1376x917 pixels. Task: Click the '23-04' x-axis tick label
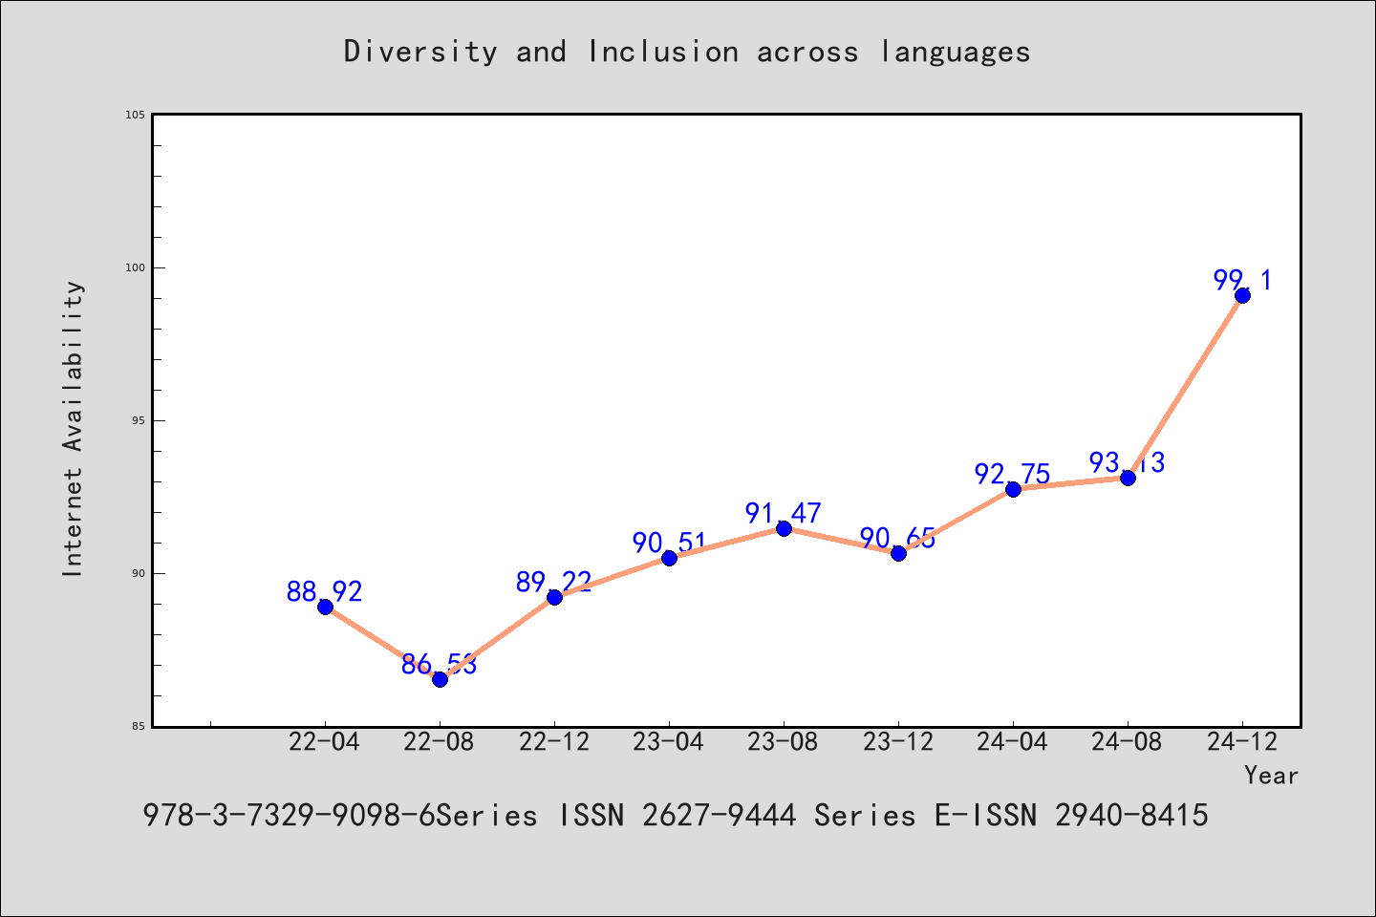click(x=669, y=741)
